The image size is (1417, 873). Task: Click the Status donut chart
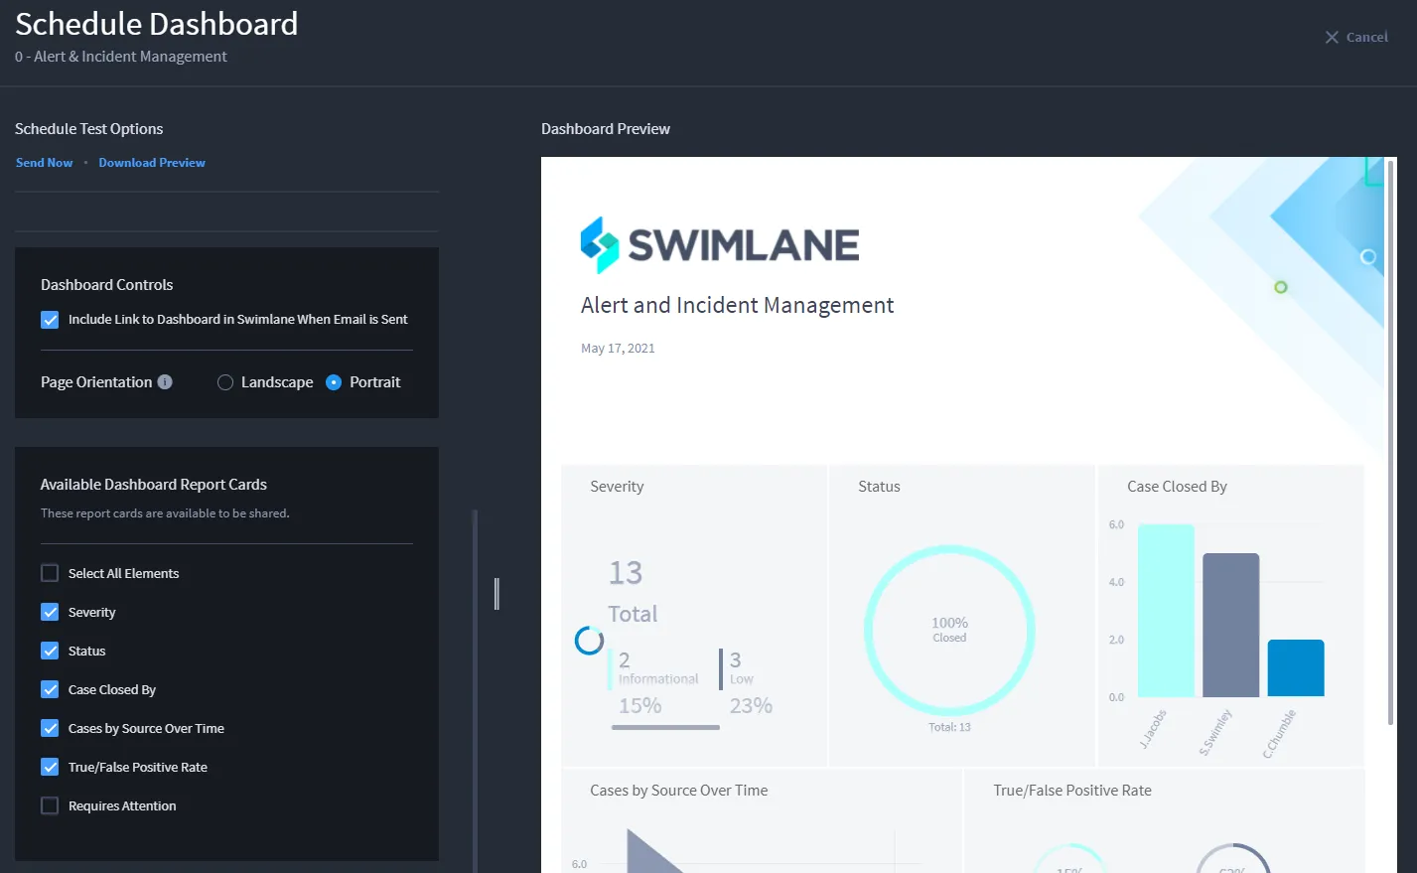tap(949, 630)
